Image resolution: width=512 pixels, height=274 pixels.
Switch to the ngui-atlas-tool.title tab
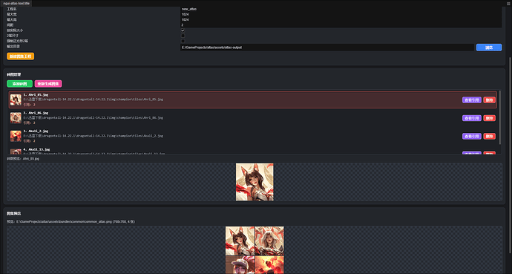point(16,3)
